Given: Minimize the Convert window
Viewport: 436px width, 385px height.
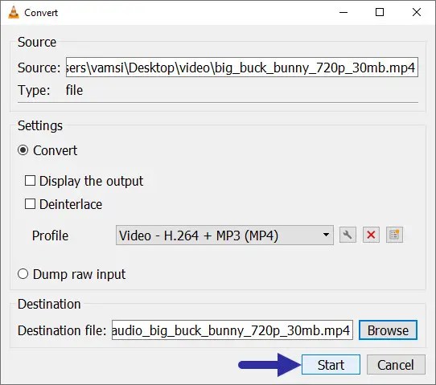Looking at the screenshot, I should tap(343, 12).
